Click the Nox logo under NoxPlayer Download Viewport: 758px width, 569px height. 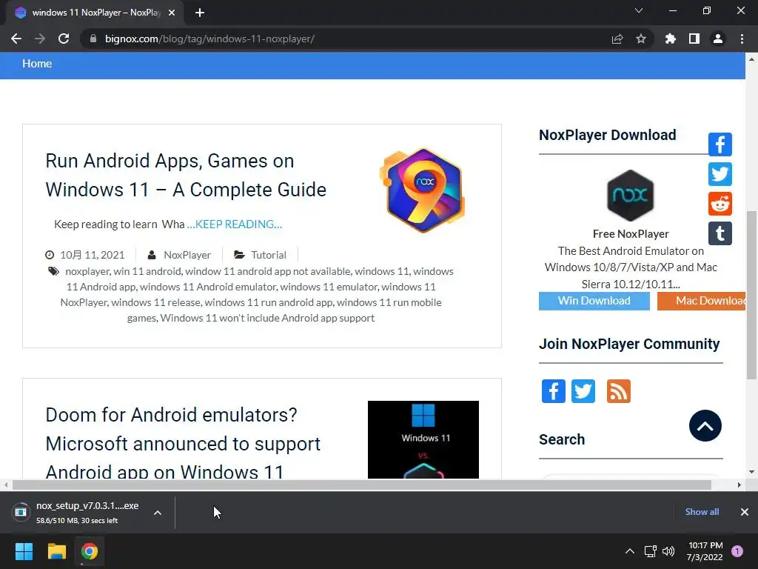click(x=631, y=195)
